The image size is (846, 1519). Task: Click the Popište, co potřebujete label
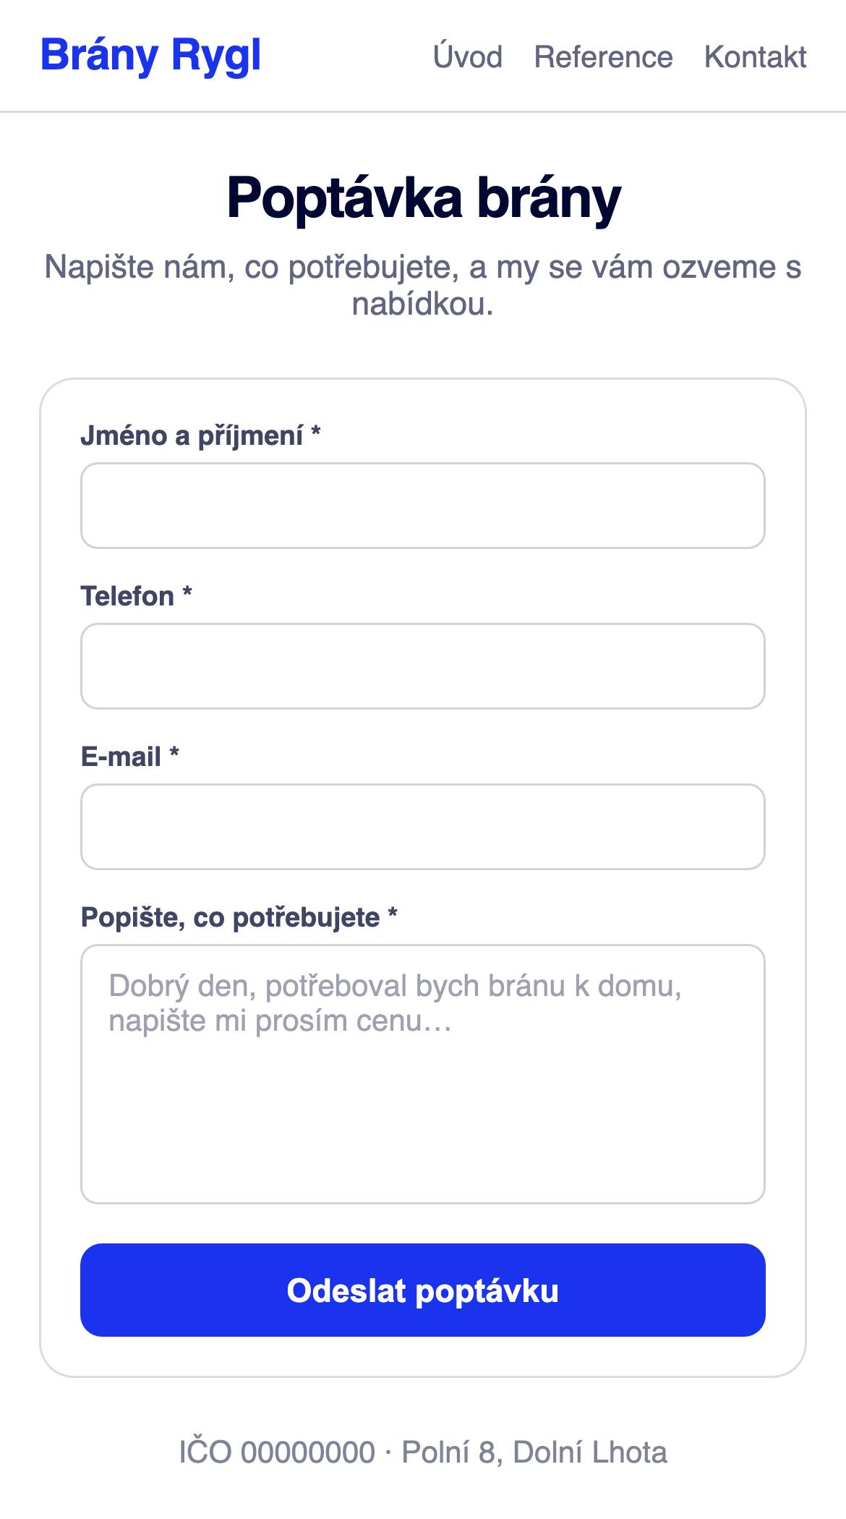coord(239,917)
